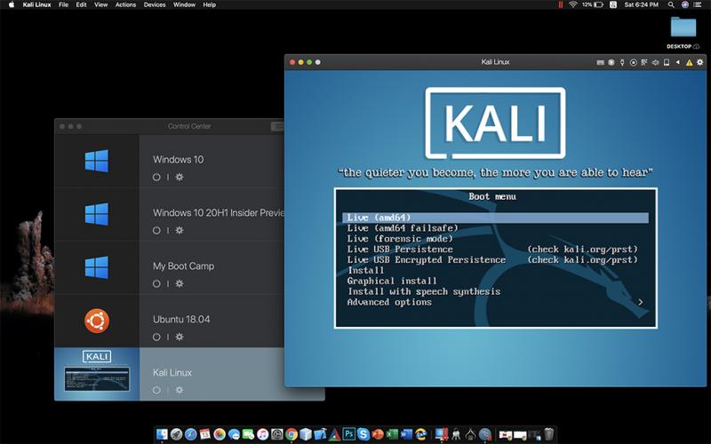
Task: Launch Google Chrome from the Dock
Action: [x=292, y=434]
